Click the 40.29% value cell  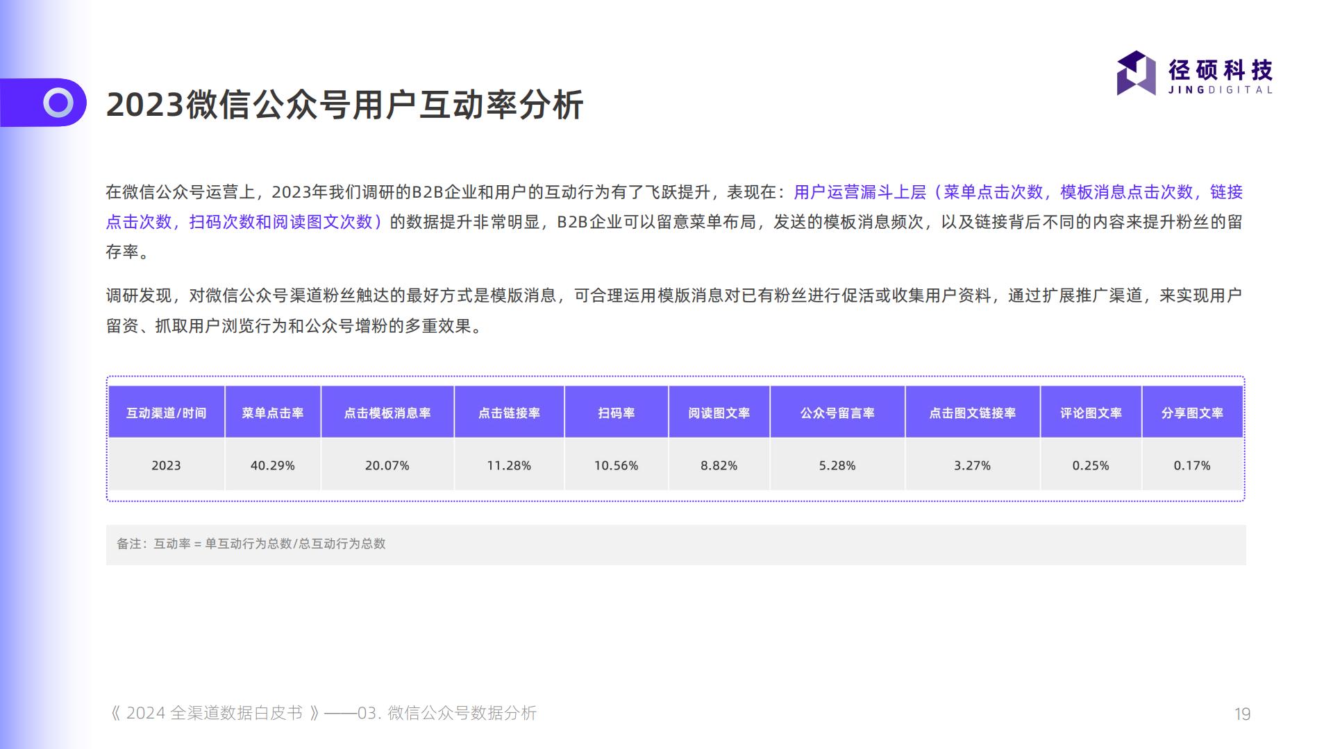273,465
